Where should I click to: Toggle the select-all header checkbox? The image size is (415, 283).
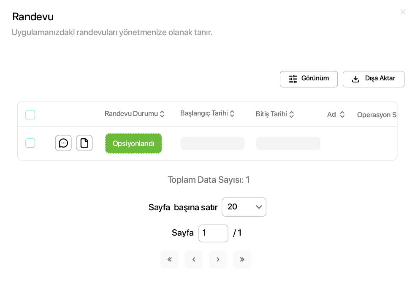[x=30, y=115]
